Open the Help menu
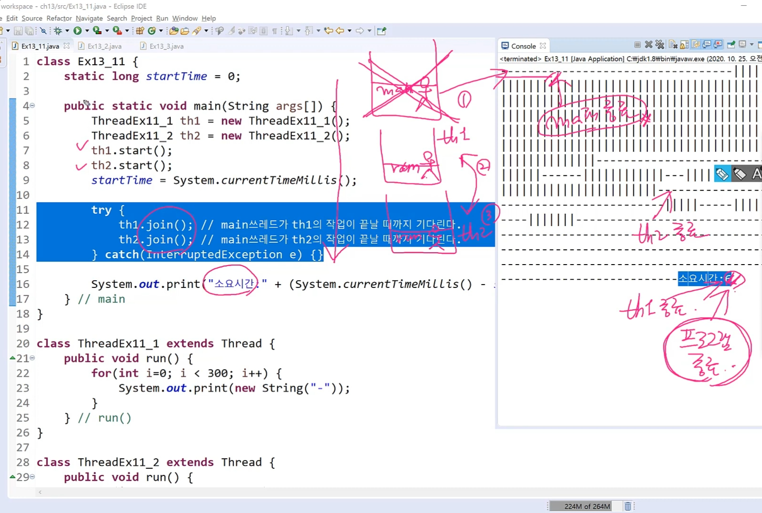Screen dimensions: 762x513 tap(208, 18)
